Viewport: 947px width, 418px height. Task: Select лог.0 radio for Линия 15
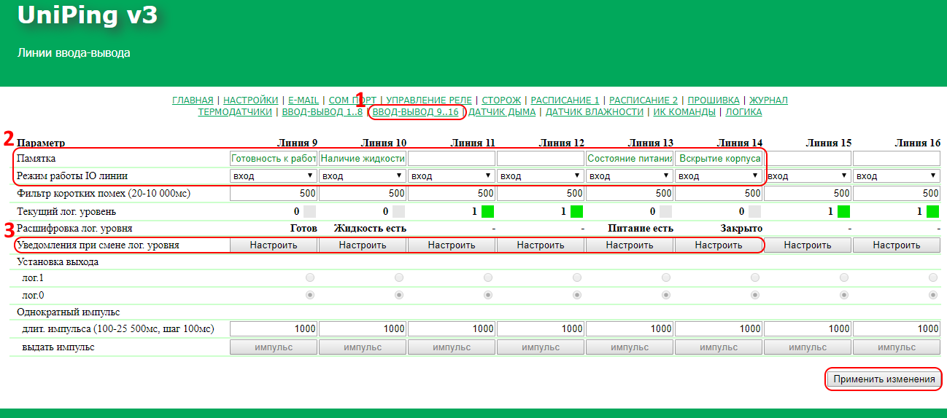click(x=844, y=296)
